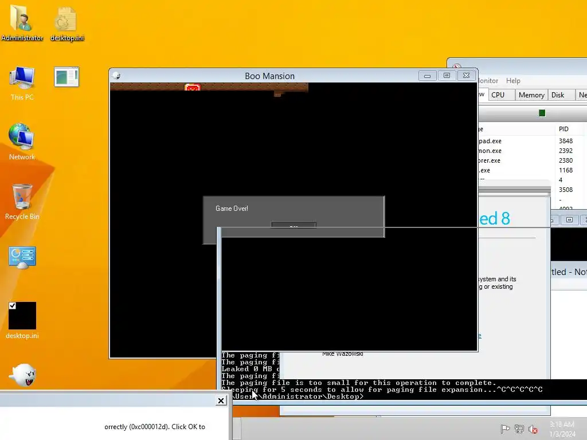Select the process row with PID 3848

(533, 141)
